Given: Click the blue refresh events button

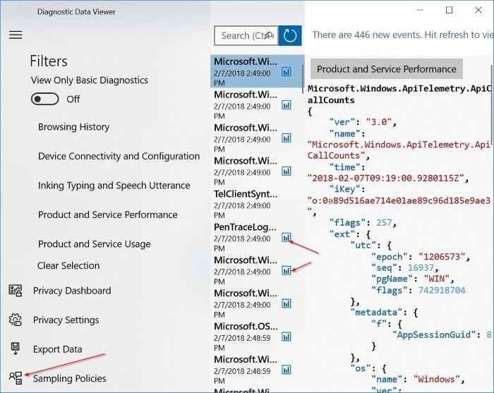Looking at the screenshot, I should pyautogui.click(x=290, y=35).
